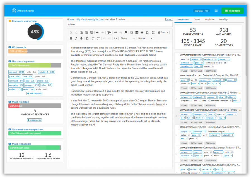Click the Home breadcrumb link

(70, 19)
